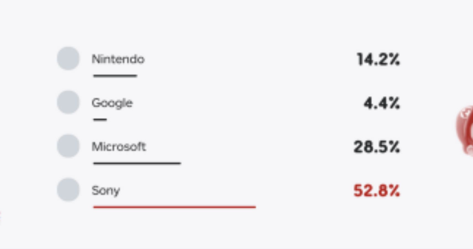The height and width of the screenshot is (249, 473).
Task: Click the gray circle icon beside Google
Action: 68,102
